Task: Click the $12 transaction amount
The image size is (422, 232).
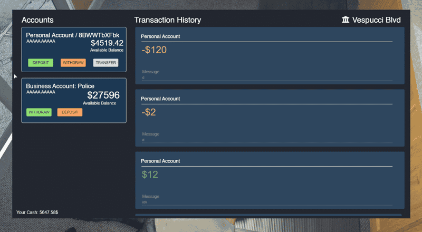Action: tap(150, 175)
